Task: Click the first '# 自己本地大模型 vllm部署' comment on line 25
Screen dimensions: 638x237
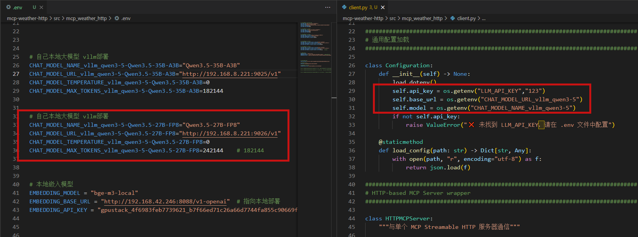Action: (69, 57)
